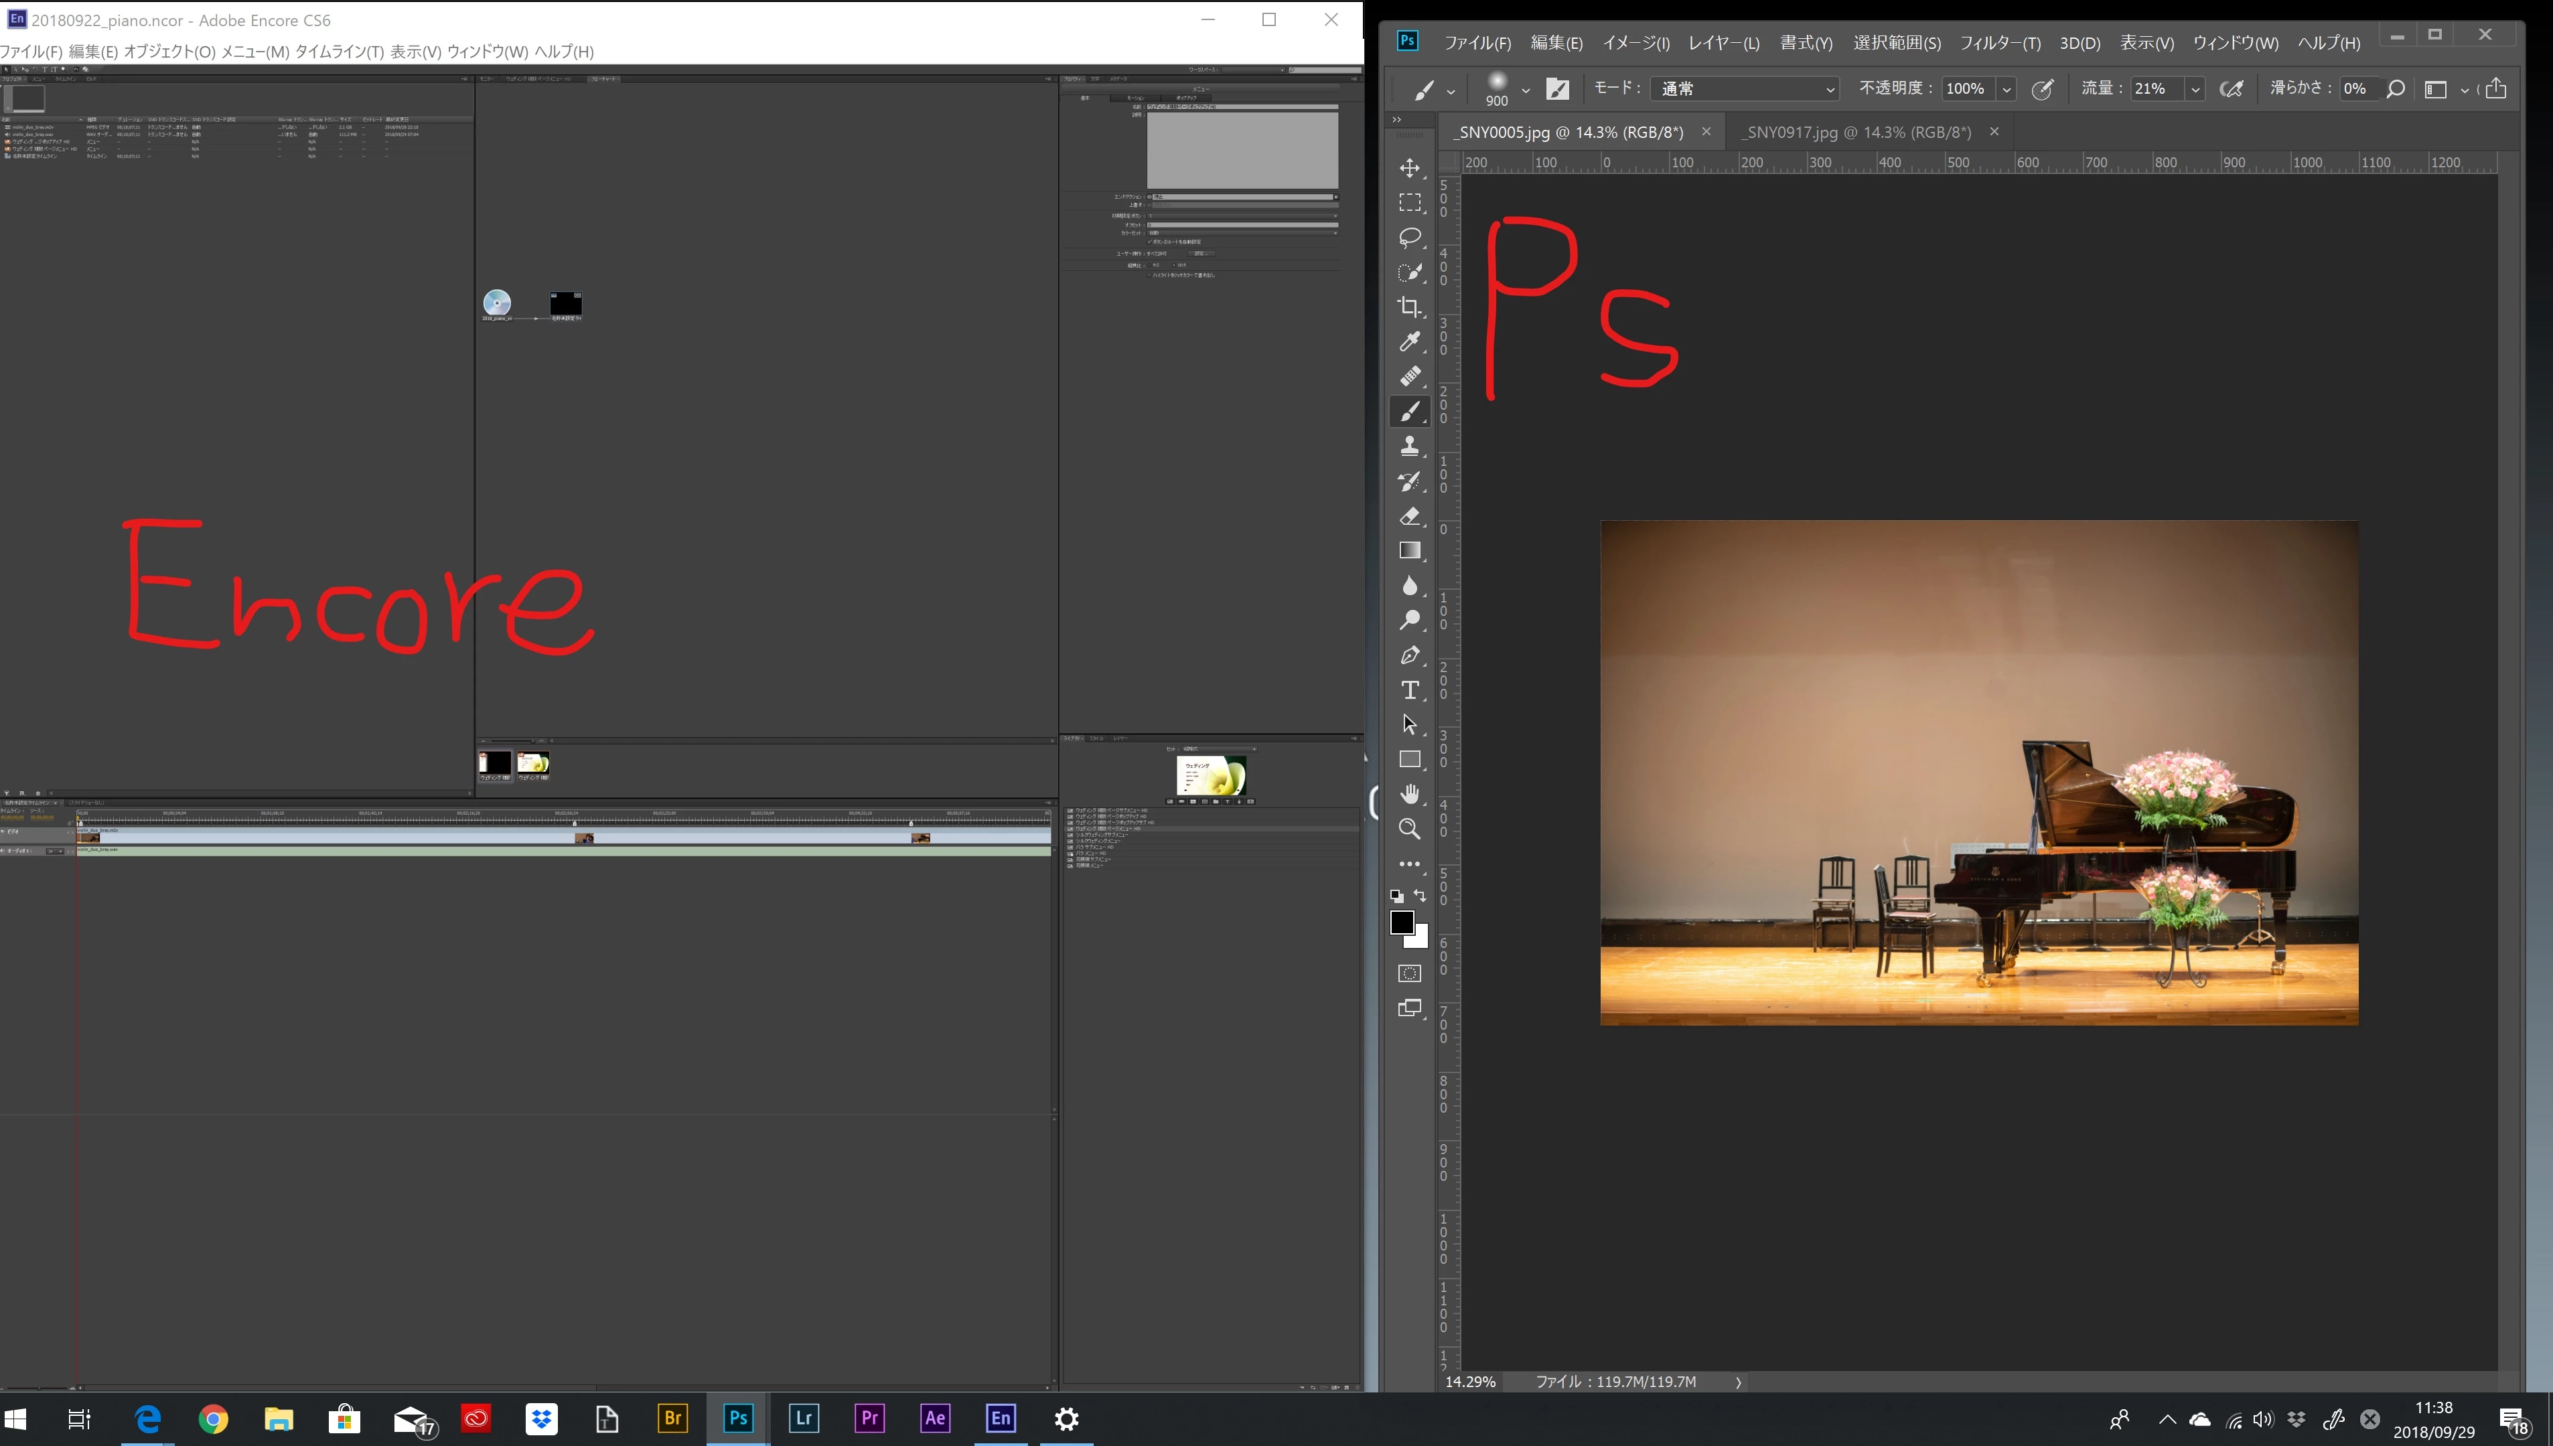Viewport: 2553px width, 1446px height.
Task: Open the カラーセット dropdown in Encore
Action: point(1243,232)
